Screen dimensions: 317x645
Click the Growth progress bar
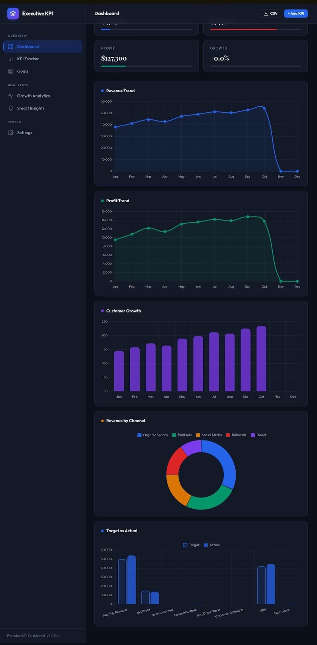coord(256,66)
